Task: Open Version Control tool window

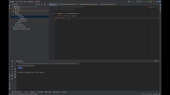Action: tap(17, 92)
